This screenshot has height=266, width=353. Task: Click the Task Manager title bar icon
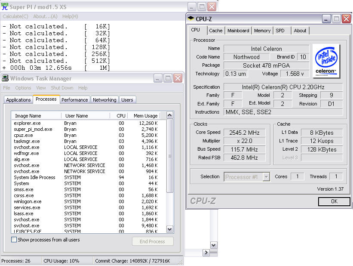[5, 78]
